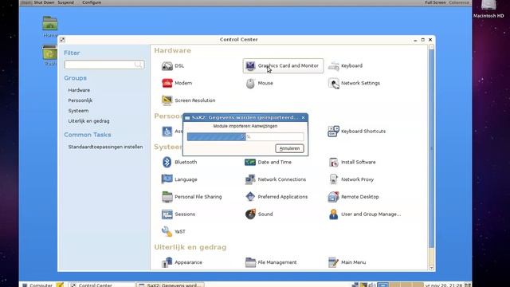This screenshot has width=510, height=287.
Task: Click Suspend in the top bar
Action: pyautogui.click(x=65, y=2)
